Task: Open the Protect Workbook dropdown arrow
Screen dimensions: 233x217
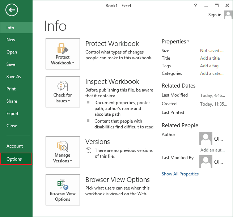Action: (x=73, y=63)
